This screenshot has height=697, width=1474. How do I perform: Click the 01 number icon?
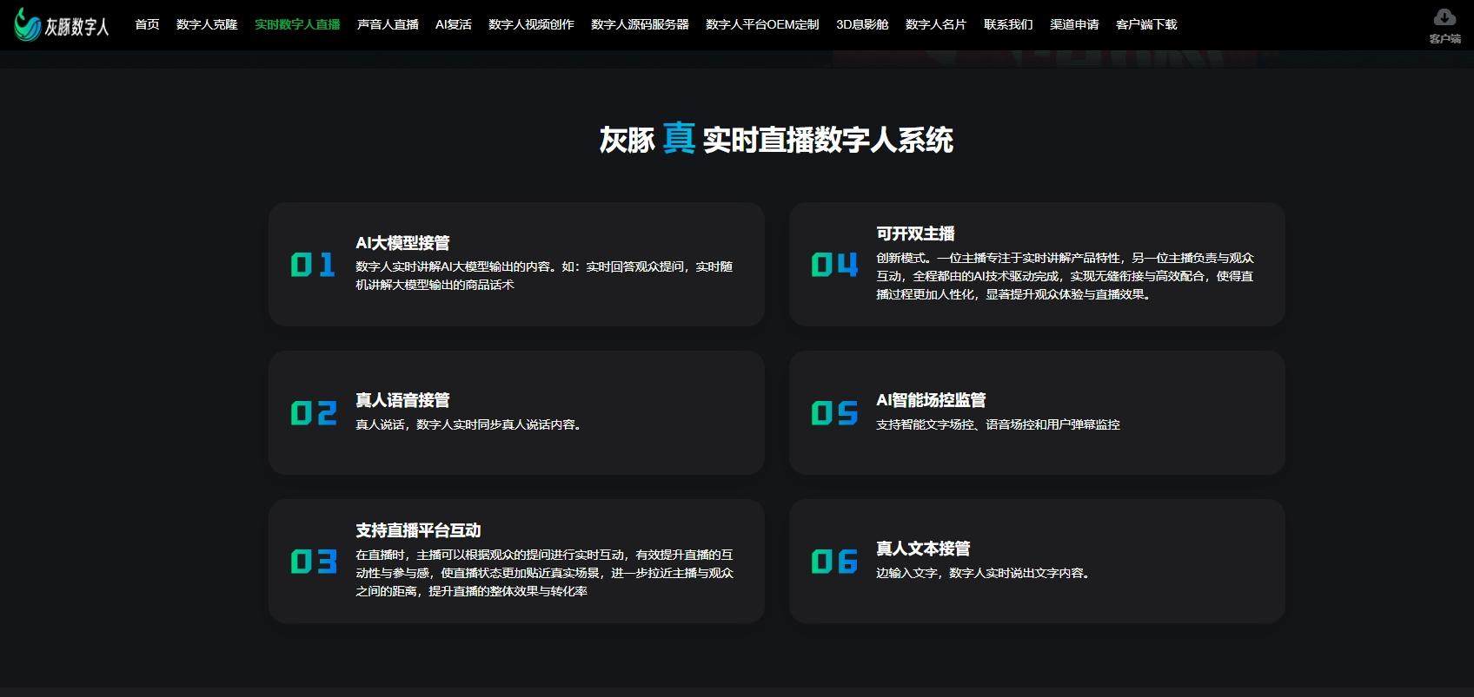coord(313,265)
